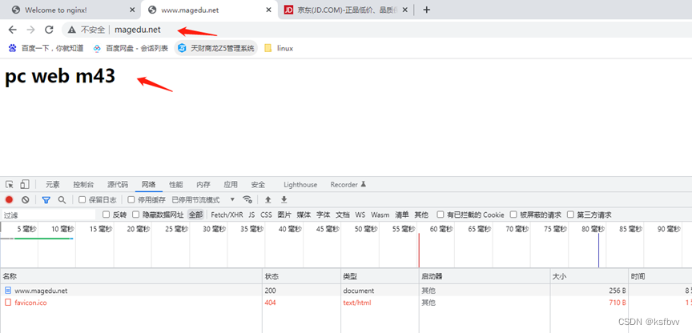
Task: Open the 百度网盘 bookmark
Action: [131, 48]
